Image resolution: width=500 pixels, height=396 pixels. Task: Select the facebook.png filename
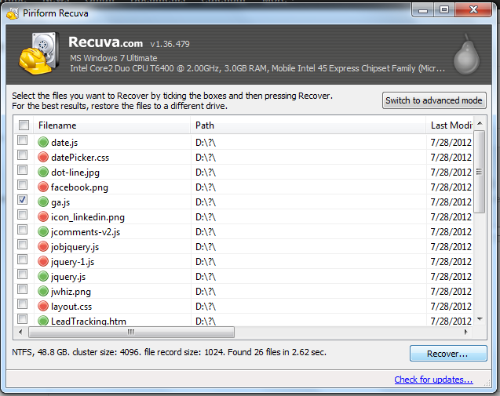tap(79, 187)
